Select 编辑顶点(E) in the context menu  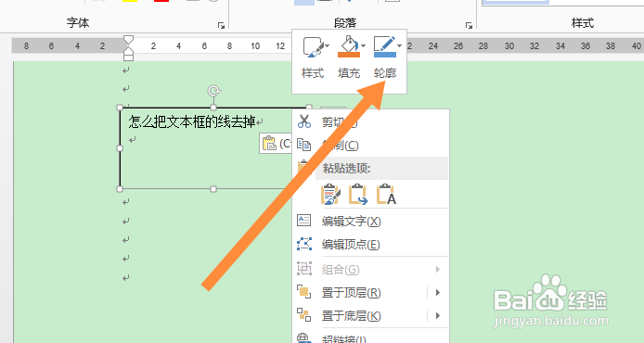click(x=371, y=244)
